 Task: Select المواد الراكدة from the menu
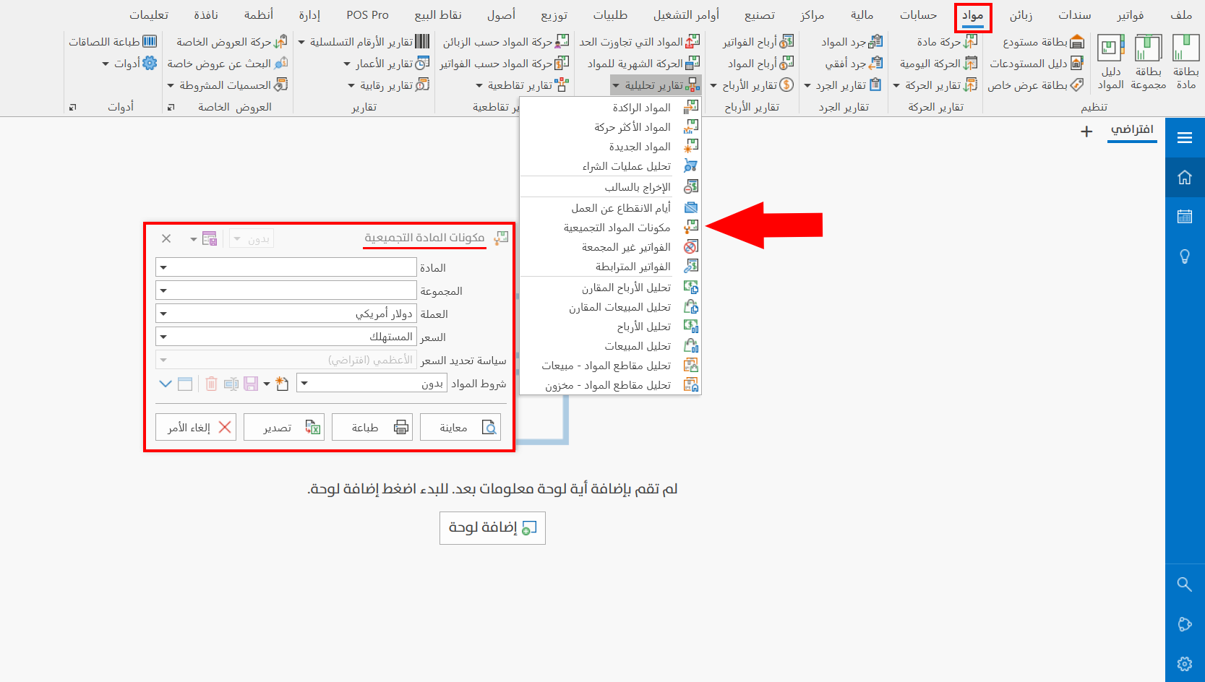coord(610,108)
